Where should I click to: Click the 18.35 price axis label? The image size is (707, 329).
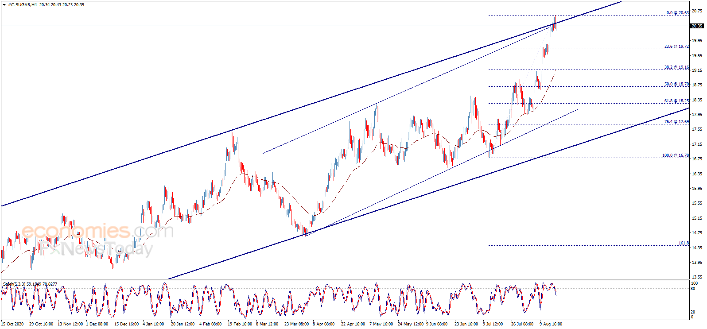point(697,100)
